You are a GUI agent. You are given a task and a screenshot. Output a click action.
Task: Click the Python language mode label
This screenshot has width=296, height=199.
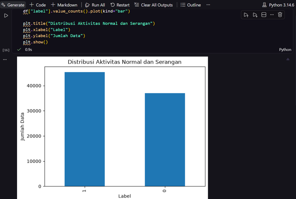tap(285, 49)
